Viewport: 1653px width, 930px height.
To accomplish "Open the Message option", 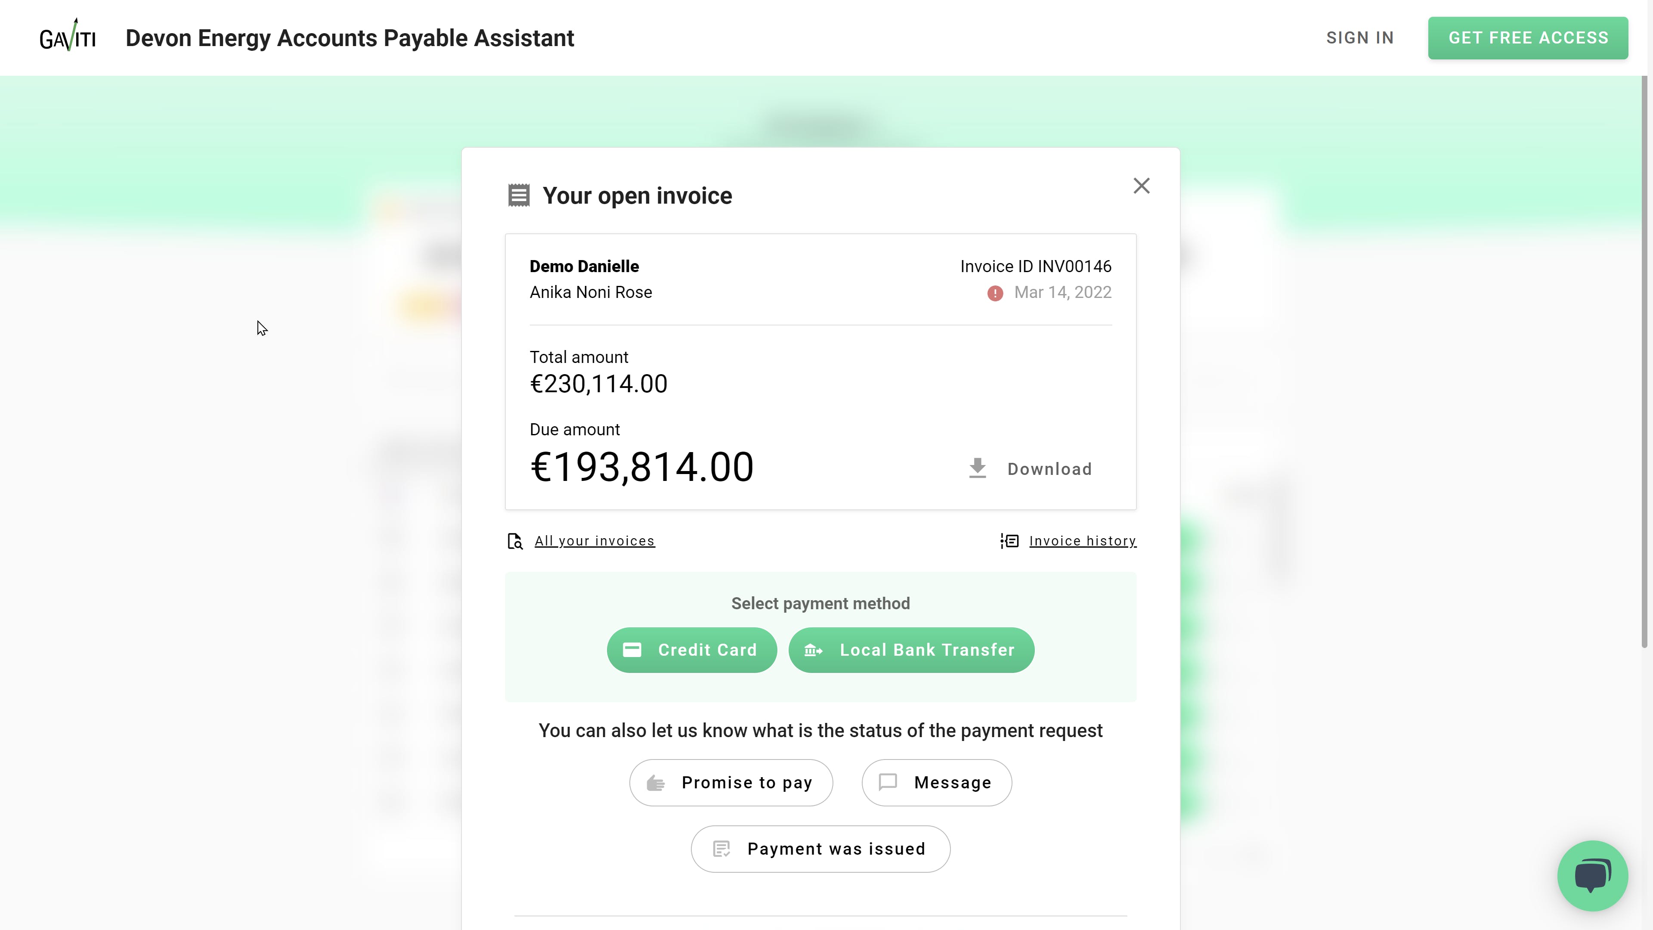I will (x=936, y=782).
